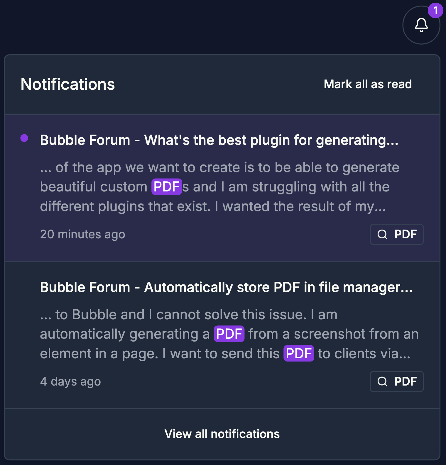
Task: Open the best plugin for generating notification
Action: pyautogui.click(x=219, y=140)
